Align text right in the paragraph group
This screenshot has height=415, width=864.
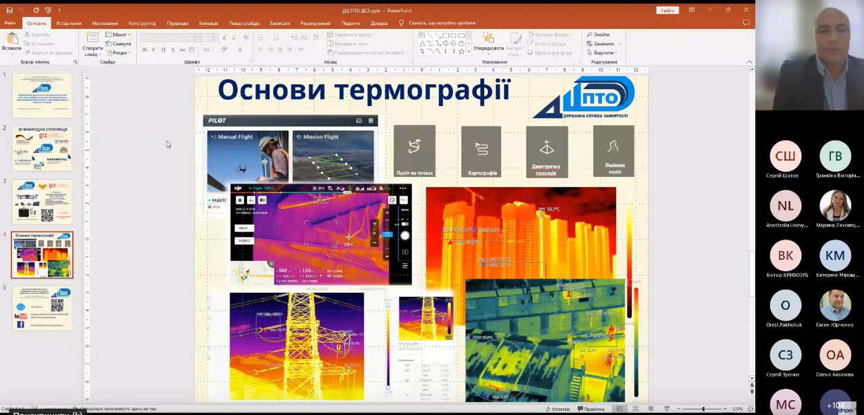point(279,49)
